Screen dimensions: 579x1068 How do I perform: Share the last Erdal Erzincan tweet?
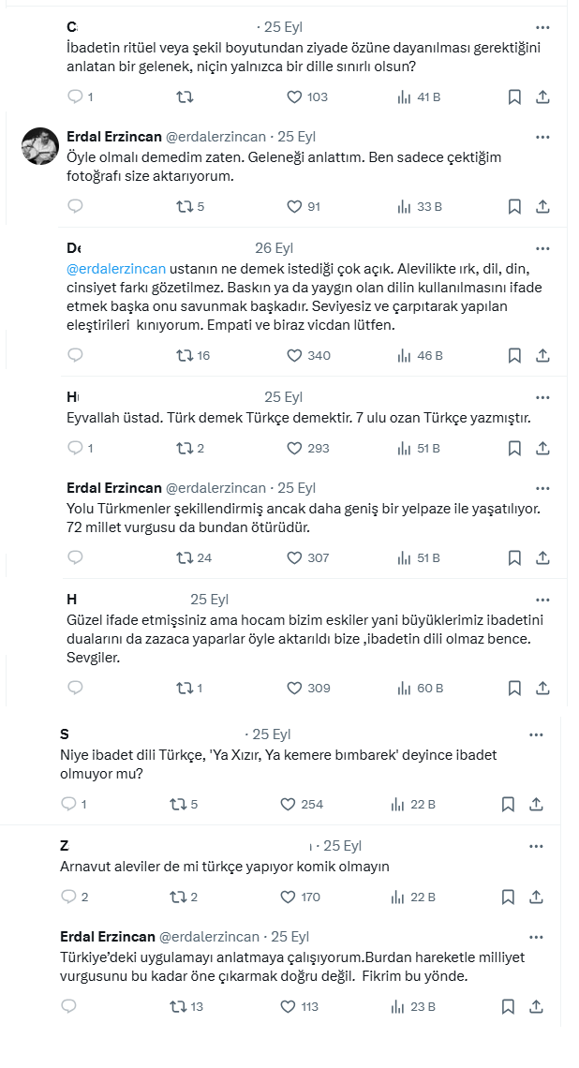(537, 1006)
